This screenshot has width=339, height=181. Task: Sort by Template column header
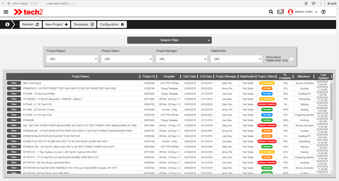169,76
